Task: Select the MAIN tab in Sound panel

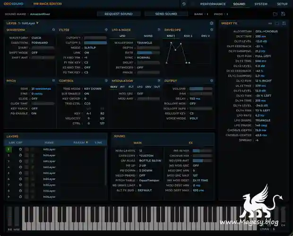Action: tap(138, 143)
